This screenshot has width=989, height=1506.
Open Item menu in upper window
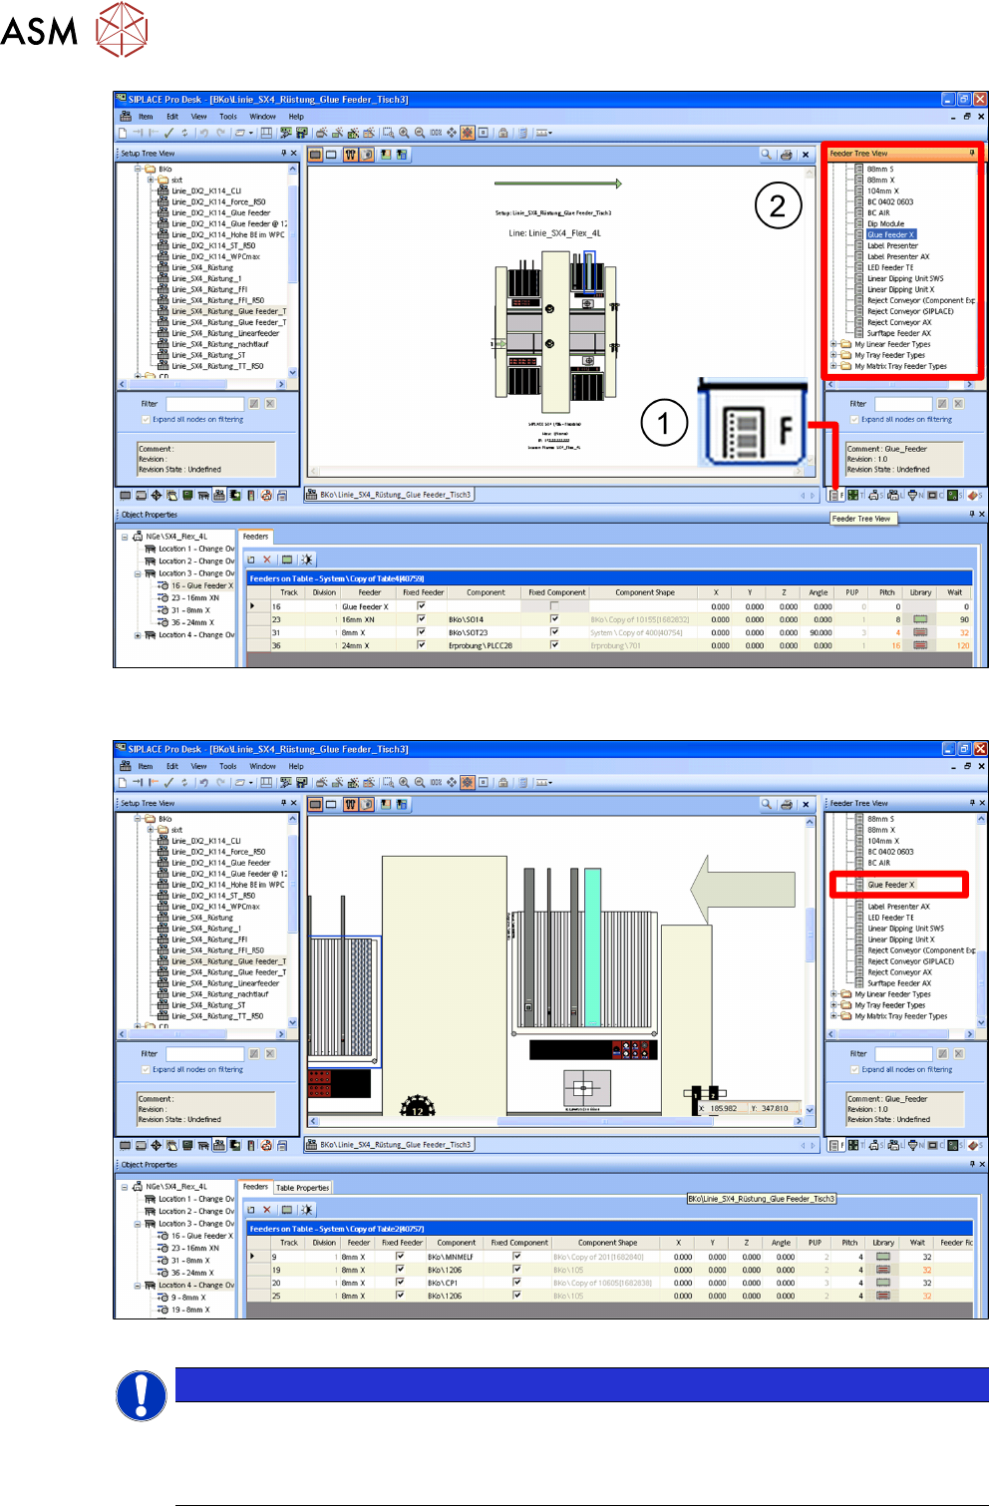[146, 117]
